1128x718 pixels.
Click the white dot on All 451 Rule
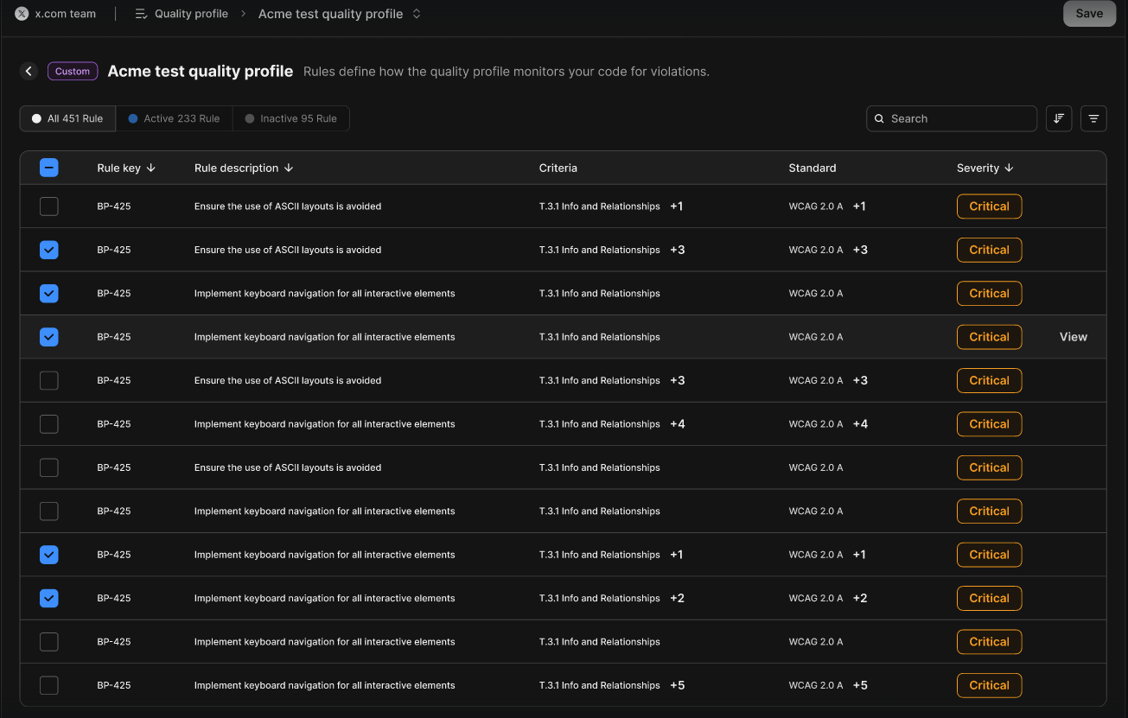pyautogui.click(x=36, y=118)
